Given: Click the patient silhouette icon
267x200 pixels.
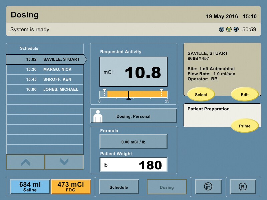Looking at the screenshot, I should (98, 116).
